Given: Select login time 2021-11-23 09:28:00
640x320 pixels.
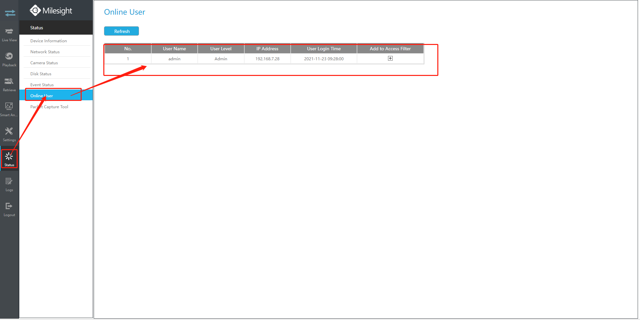Looking at the screenshot, I should pos(324,59).
